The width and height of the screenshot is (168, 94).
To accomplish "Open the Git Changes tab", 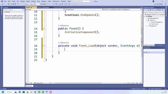I will (159, 45).
